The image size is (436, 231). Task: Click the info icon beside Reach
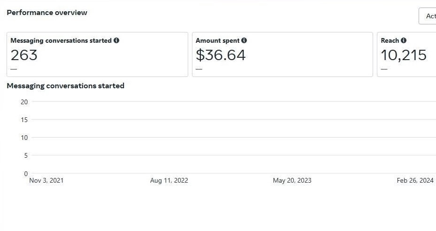[x=404, y=40]
